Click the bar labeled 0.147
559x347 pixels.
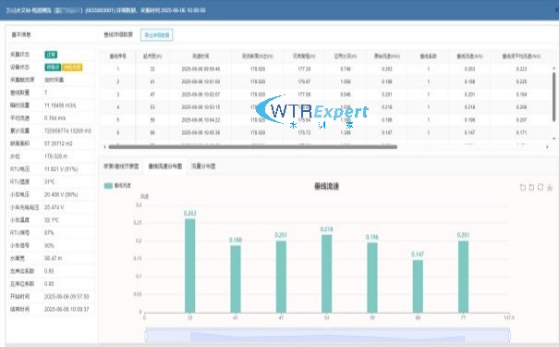[418, 287]
